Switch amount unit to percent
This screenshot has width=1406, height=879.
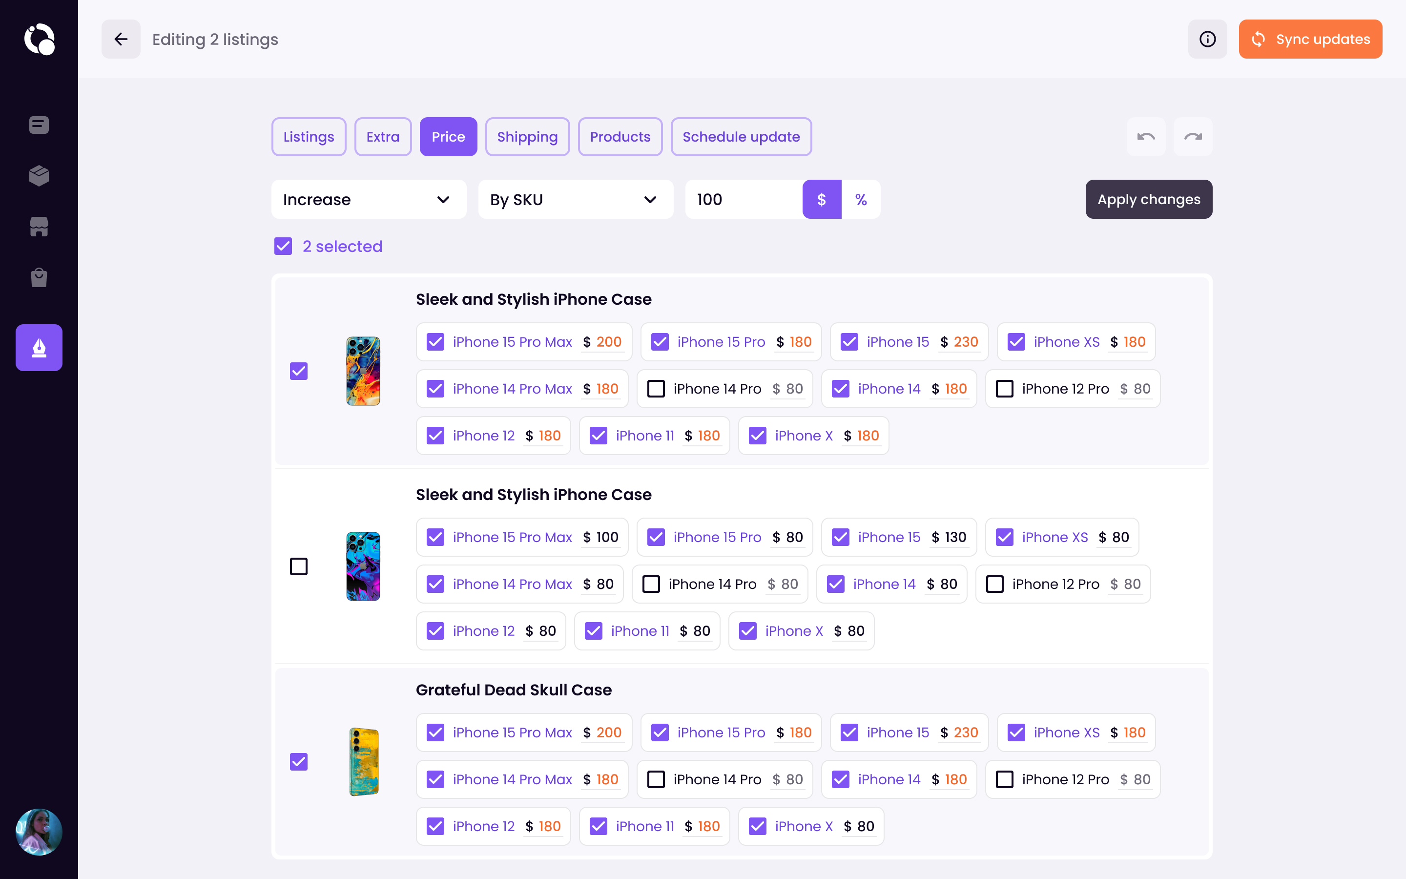click(861, 199)
